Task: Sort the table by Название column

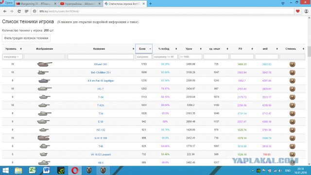Action: tap(101, 49)
